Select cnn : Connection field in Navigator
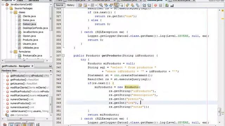This screenshot has height=126, width=225. coord(19,115)
